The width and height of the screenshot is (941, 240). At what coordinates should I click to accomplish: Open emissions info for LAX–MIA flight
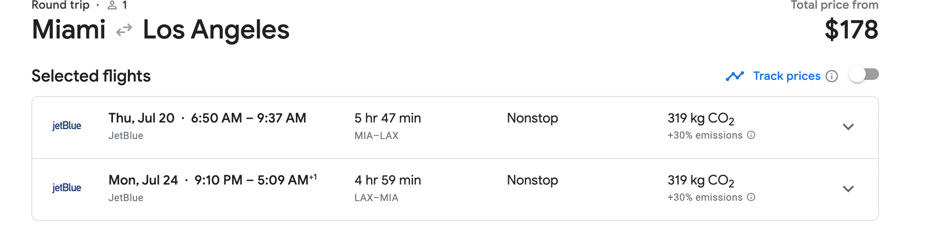(751, 197)
